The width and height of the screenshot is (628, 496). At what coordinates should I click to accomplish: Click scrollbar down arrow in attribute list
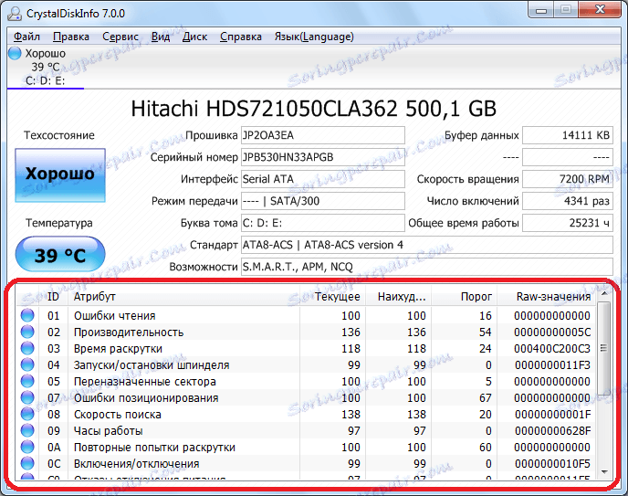604,472
